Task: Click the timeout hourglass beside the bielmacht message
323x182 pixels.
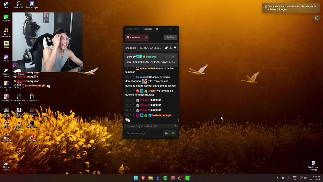Action: click(x=130, y=77)
